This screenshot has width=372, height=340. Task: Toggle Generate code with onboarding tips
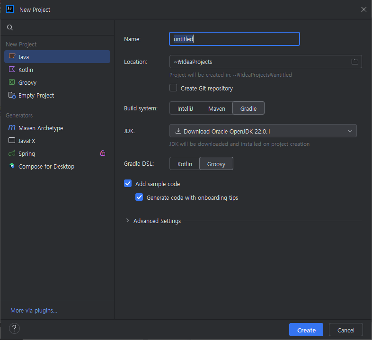point(139,197)
